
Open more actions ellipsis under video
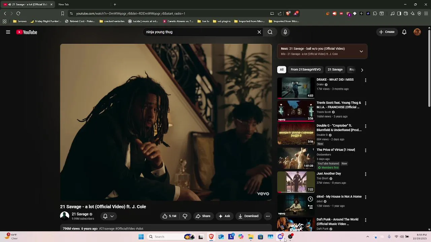tap(268, 216)
